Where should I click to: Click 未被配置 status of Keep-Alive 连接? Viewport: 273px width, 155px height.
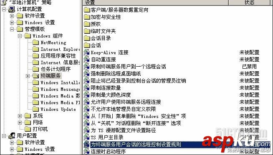pyautogui.click(x=249, y=52)
